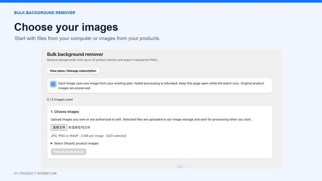
Task: Click the 选择文件 file chooser button
Action: point(59,128)
